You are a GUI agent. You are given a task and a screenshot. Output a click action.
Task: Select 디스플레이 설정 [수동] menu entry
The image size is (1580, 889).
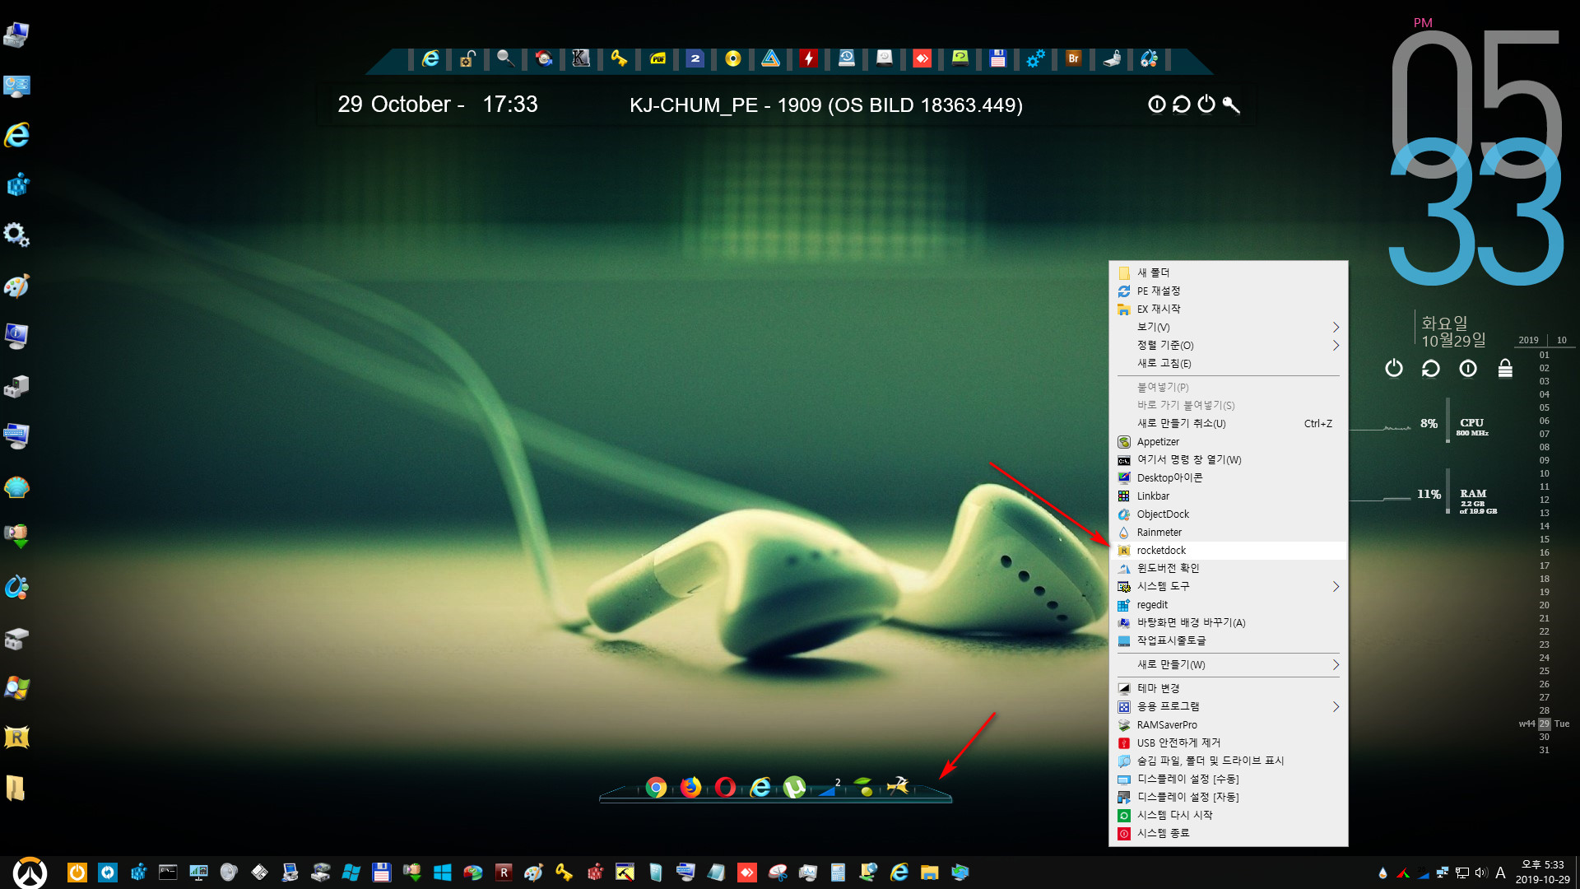click(1229, 779)
